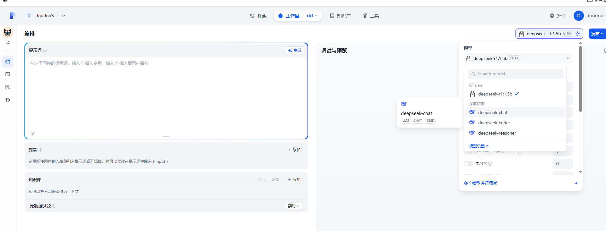
Task: Click the parameter sliders icon in top-right model selector
Action: click(x=578, y=34)
